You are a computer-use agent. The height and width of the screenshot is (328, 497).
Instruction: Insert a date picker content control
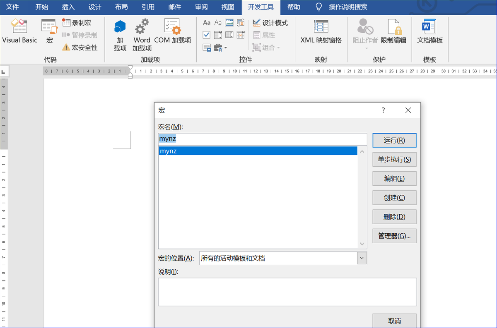tap(240, 35)
